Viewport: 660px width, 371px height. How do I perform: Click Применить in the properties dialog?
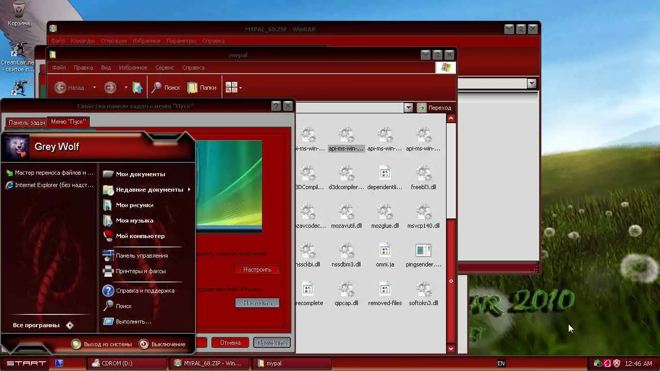coord(272,343)
